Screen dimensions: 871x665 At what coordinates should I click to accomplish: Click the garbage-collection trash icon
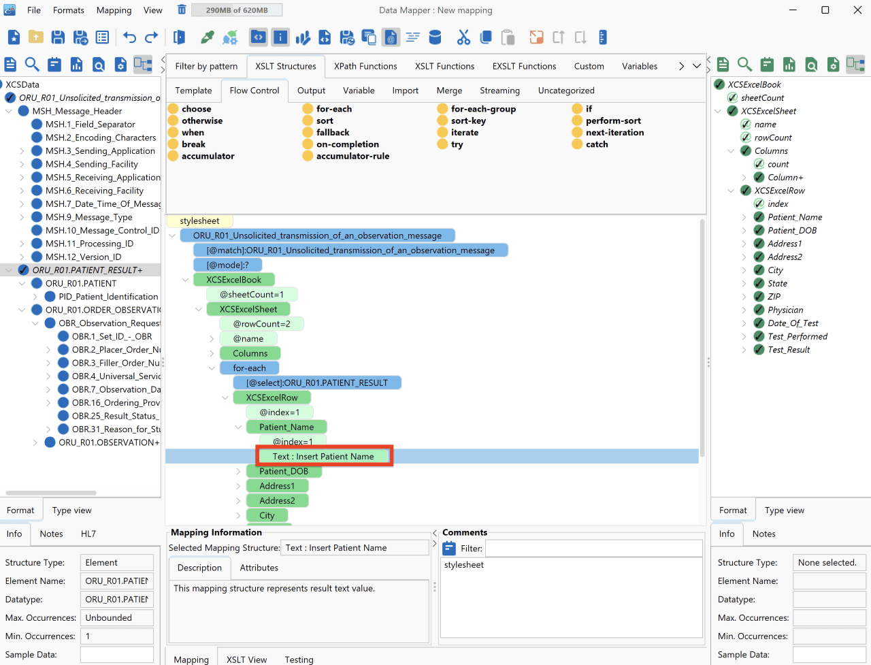tap(182, 10)
